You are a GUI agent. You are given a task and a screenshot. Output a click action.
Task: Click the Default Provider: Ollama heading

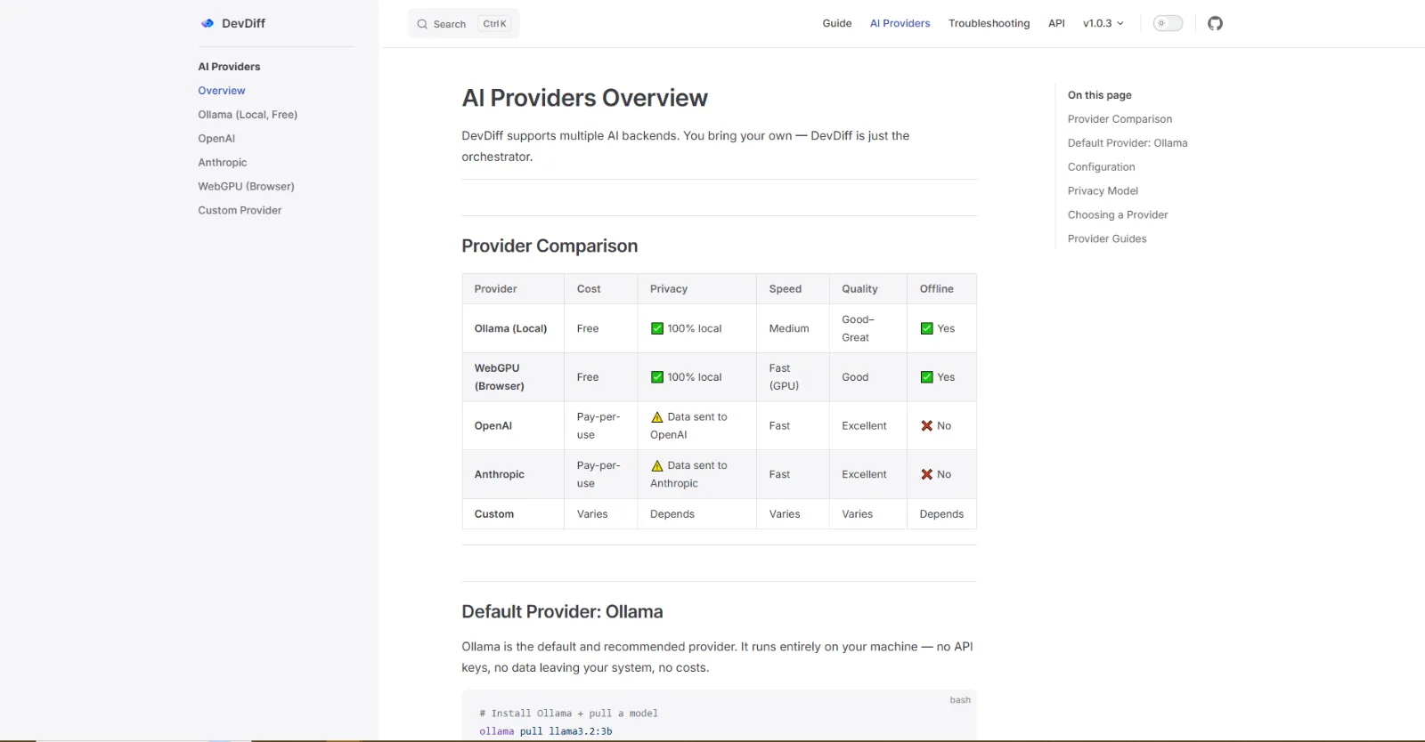coord(562,612)
